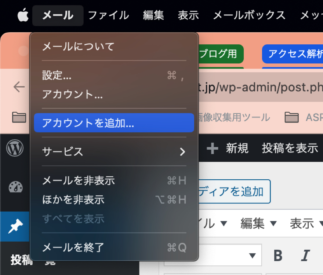Choose 設定... from the menu
The width and height of the screenshot is (323, 275).
[x=114, y=75]
